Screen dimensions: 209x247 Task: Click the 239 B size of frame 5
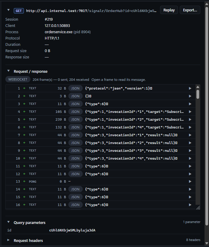pos(61,119)
